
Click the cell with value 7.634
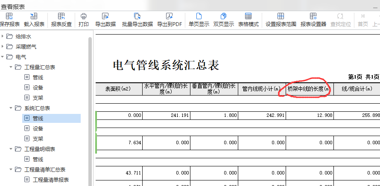click(119, 142)
